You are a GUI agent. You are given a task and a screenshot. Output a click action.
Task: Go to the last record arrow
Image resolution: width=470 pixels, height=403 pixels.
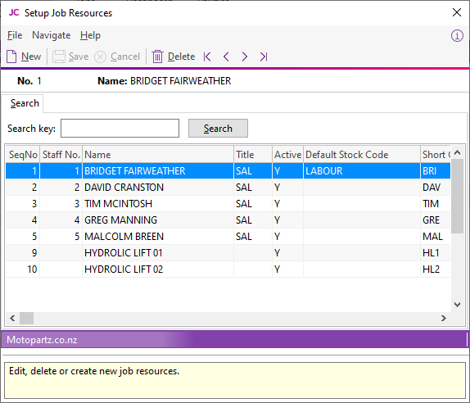point(264,57)
